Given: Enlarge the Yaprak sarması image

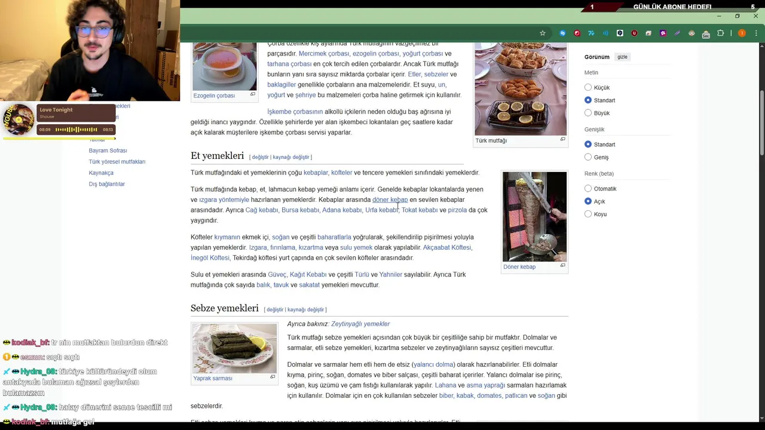Looking at the screenshot, I should 273,377.
